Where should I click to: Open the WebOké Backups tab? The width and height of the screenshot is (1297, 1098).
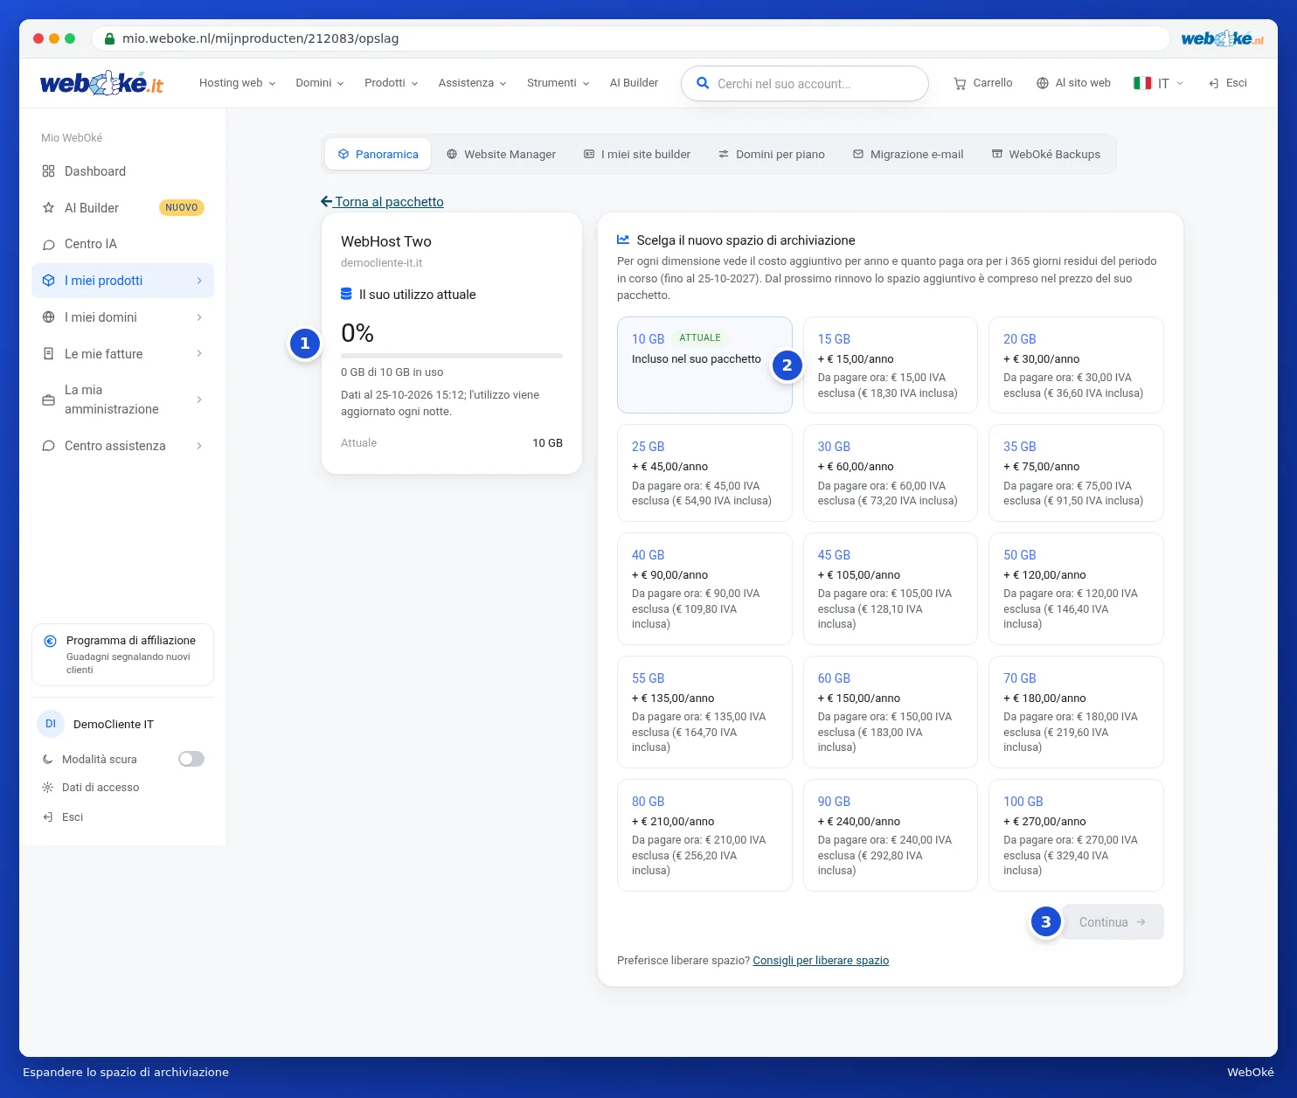point(1046,154)
